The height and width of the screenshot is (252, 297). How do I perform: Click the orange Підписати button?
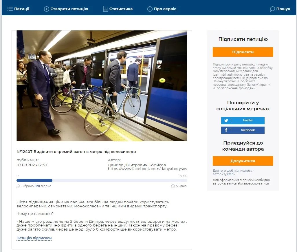243,52
